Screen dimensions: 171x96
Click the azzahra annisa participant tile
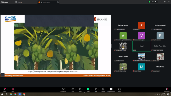point(123,56)
